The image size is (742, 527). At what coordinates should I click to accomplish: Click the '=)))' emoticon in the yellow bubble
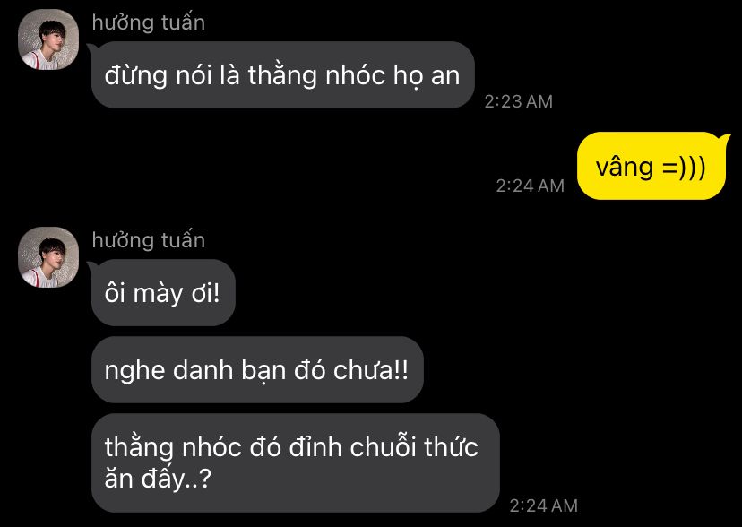click(684, 168)
